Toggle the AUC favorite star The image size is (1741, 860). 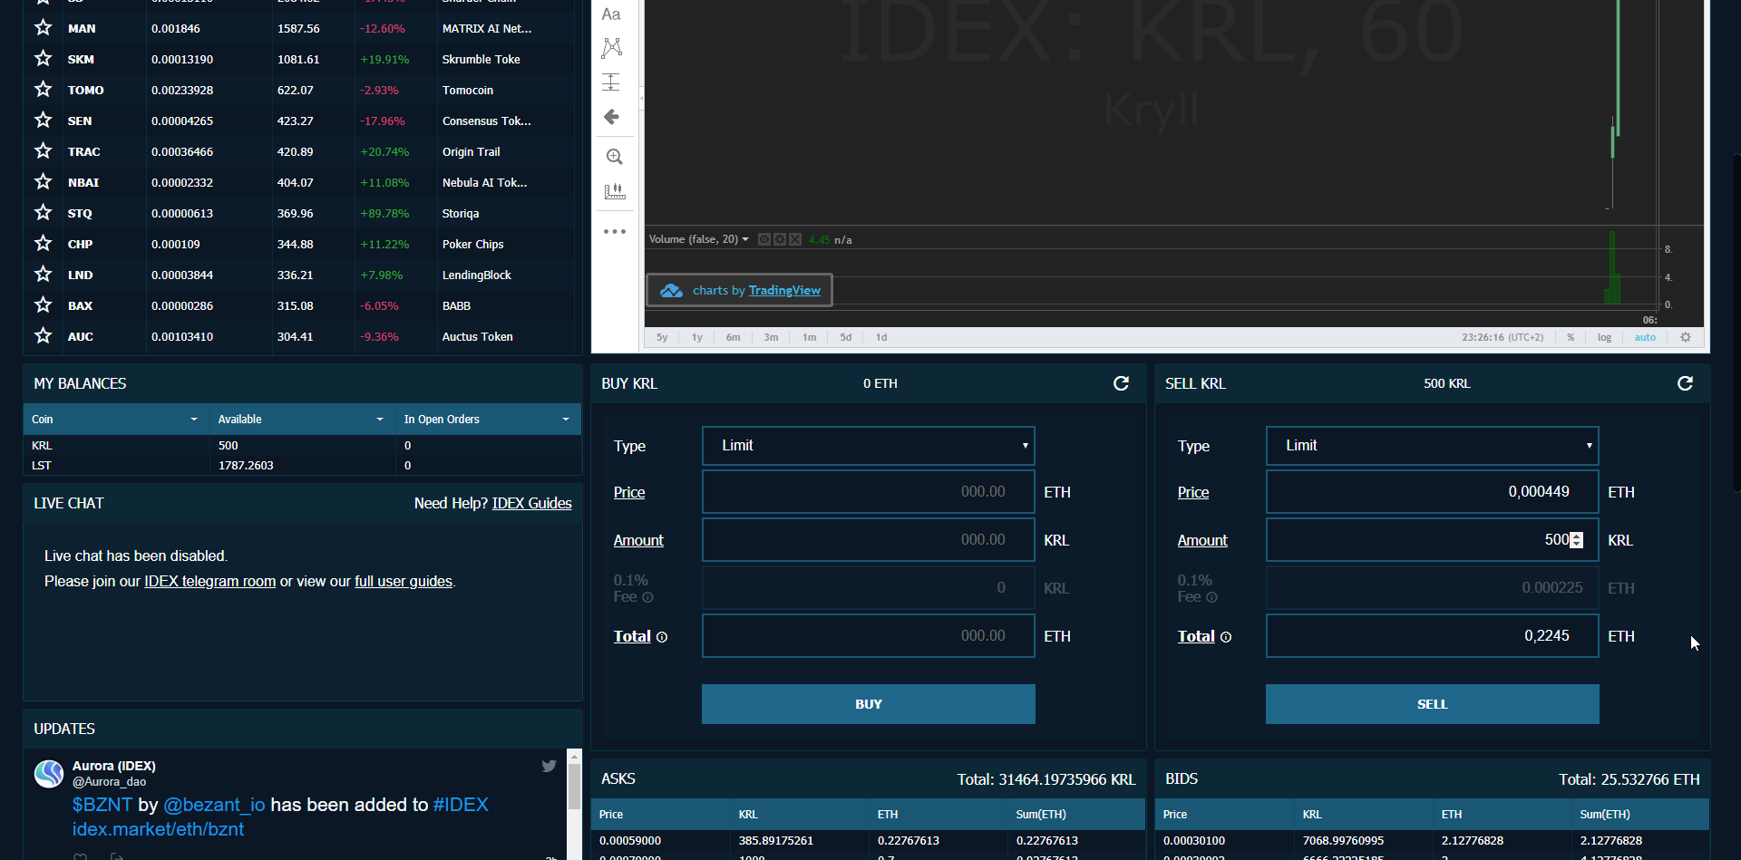(x=43, y=336)
